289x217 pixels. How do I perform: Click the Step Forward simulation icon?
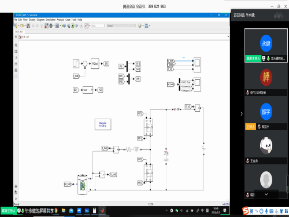click(77, 25)
